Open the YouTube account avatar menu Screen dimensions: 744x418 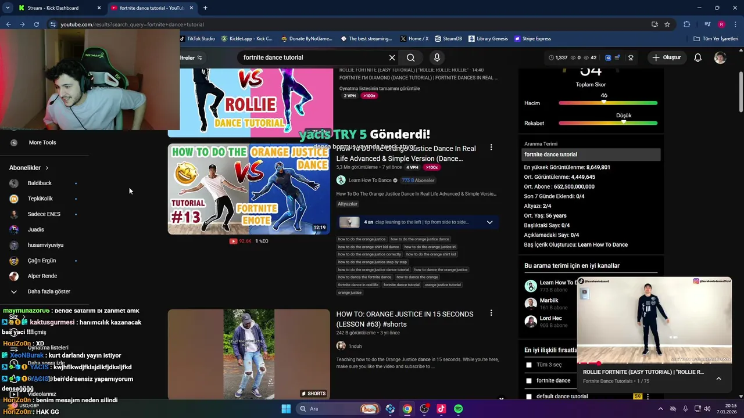pyautogui.click(x=720, y=57)
